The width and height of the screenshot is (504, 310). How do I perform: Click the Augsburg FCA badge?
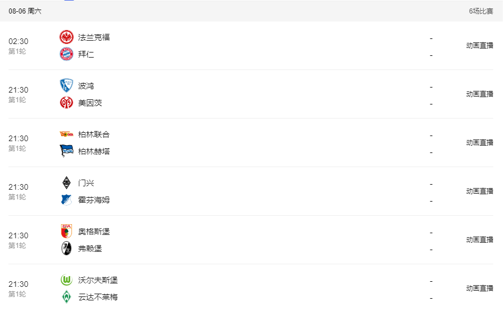[66, 231]
